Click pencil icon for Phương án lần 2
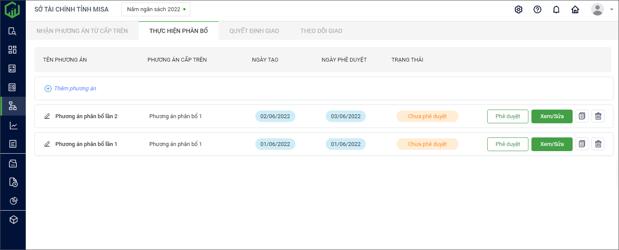This screenshot has width=619, height=250. pos(47,116)
